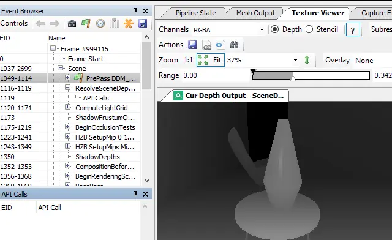
Task: Select the Stencil radio button
Action: pos(309,29)
